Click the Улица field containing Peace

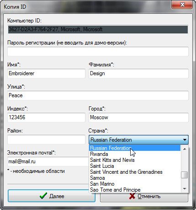click(98, 95)
